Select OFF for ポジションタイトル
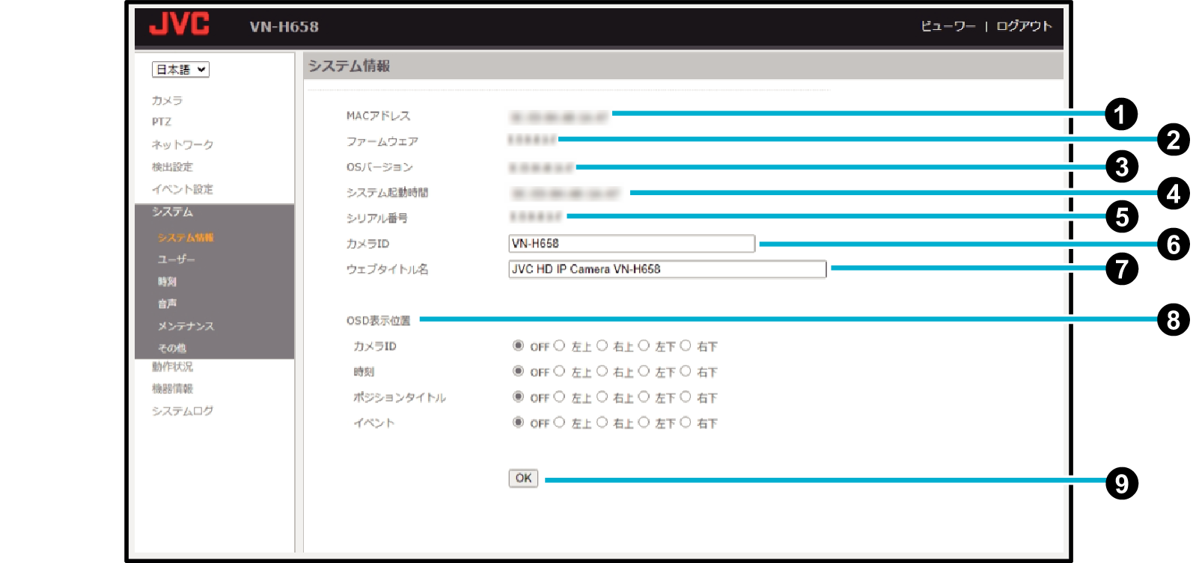This screenshot has width=1196, height=563. [518, 396]
